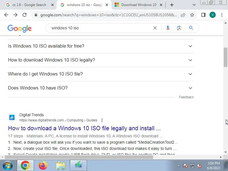Click the horizontal scrollbar thumb

pos(79,157)
